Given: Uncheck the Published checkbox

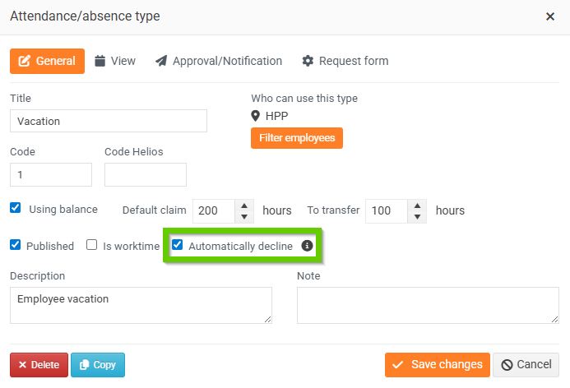Looking at the screenshot, I should coord(16,245).
